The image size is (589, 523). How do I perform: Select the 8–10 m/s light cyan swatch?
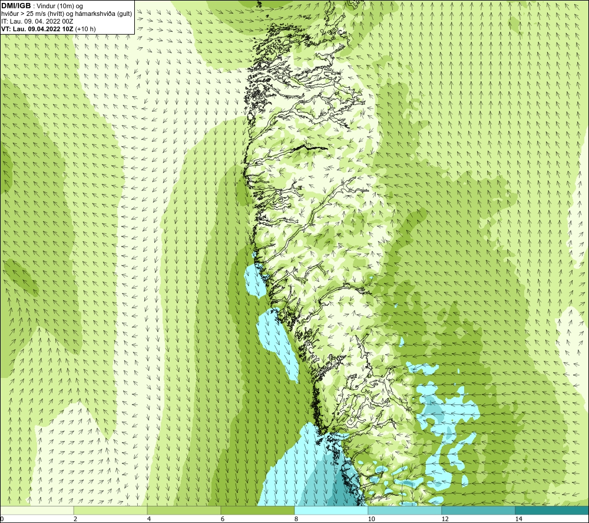tap(331, 510)
